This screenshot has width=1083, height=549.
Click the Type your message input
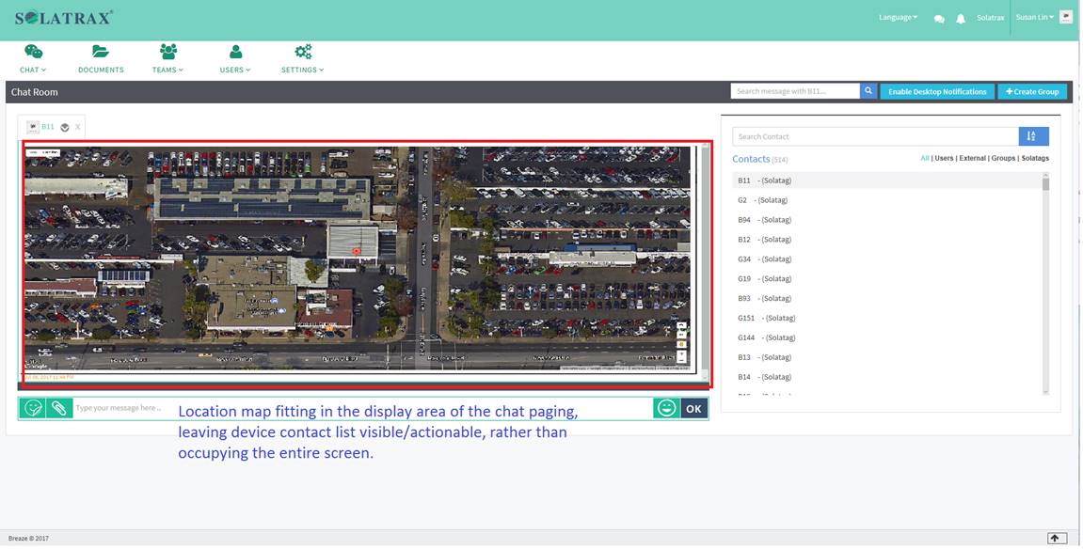362,408
